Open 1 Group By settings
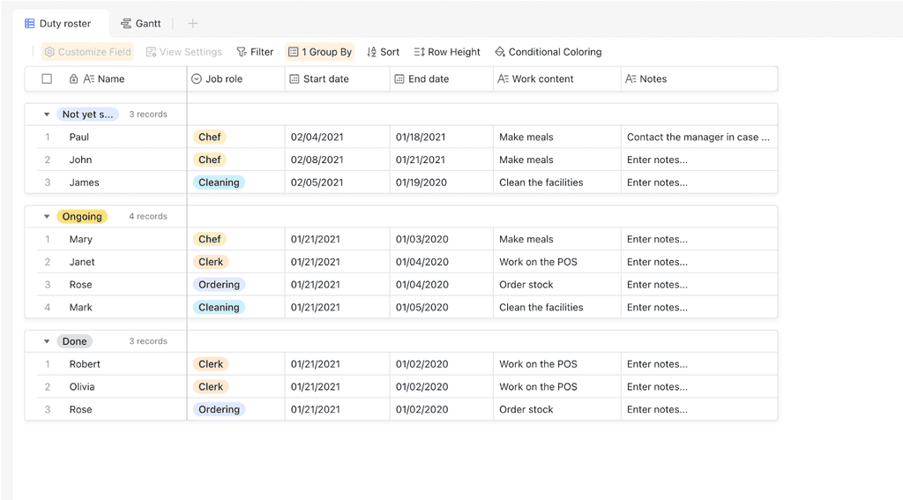The image size is (903, 500). coord(319,52)
